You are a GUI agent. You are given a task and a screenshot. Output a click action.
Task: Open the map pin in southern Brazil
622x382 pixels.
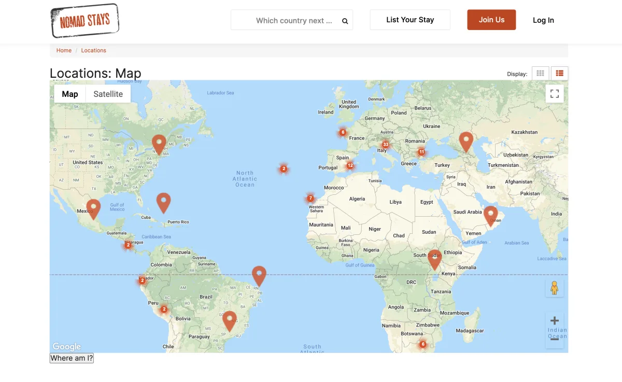point(230,321)
